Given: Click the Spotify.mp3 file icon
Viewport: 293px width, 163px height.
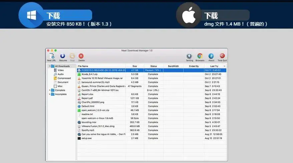Looking at the screenshot, I should click(x=79, y=130).
